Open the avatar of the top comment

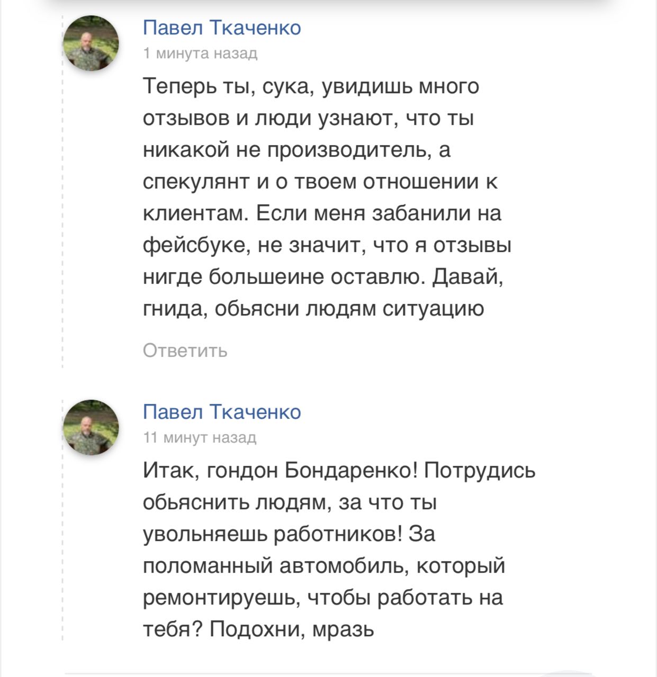pos(91,43)
